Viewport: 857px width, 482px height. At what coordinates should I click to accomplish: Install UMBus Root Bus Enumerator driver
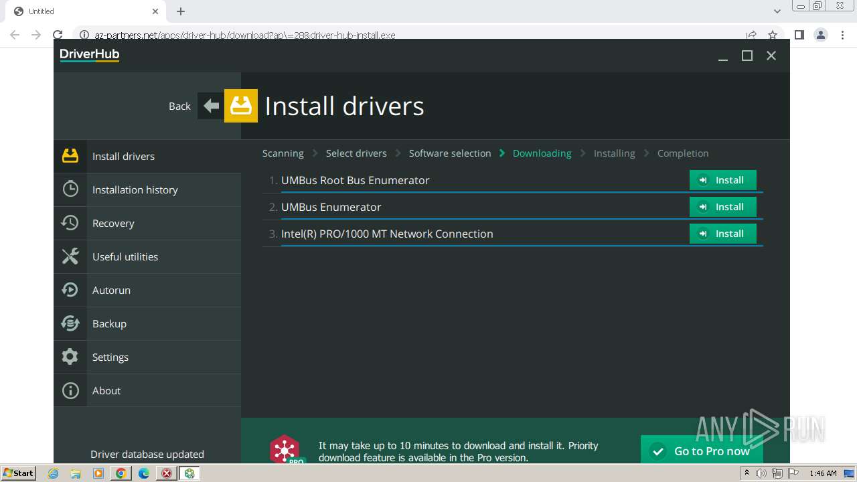(723, 180)
